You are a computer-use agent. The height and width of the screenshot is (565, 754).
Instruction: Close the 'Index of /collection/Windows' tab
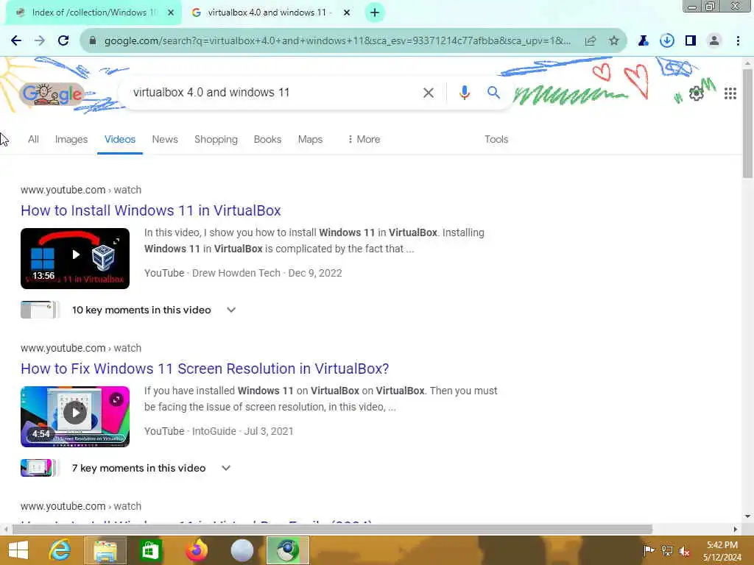(171, 13)
